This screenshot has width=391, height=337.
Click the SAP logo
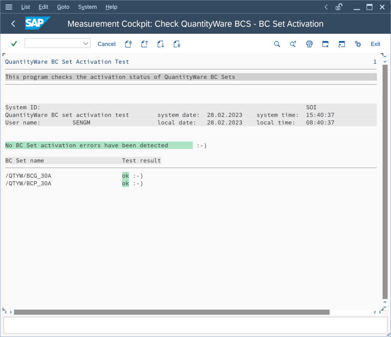[x=38, y=23]
